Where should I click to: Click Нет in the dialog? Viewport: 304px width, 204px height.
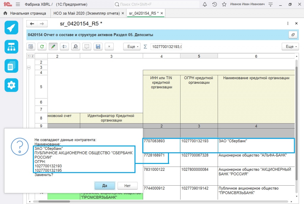pyautogui.click(x=127, y=186)
